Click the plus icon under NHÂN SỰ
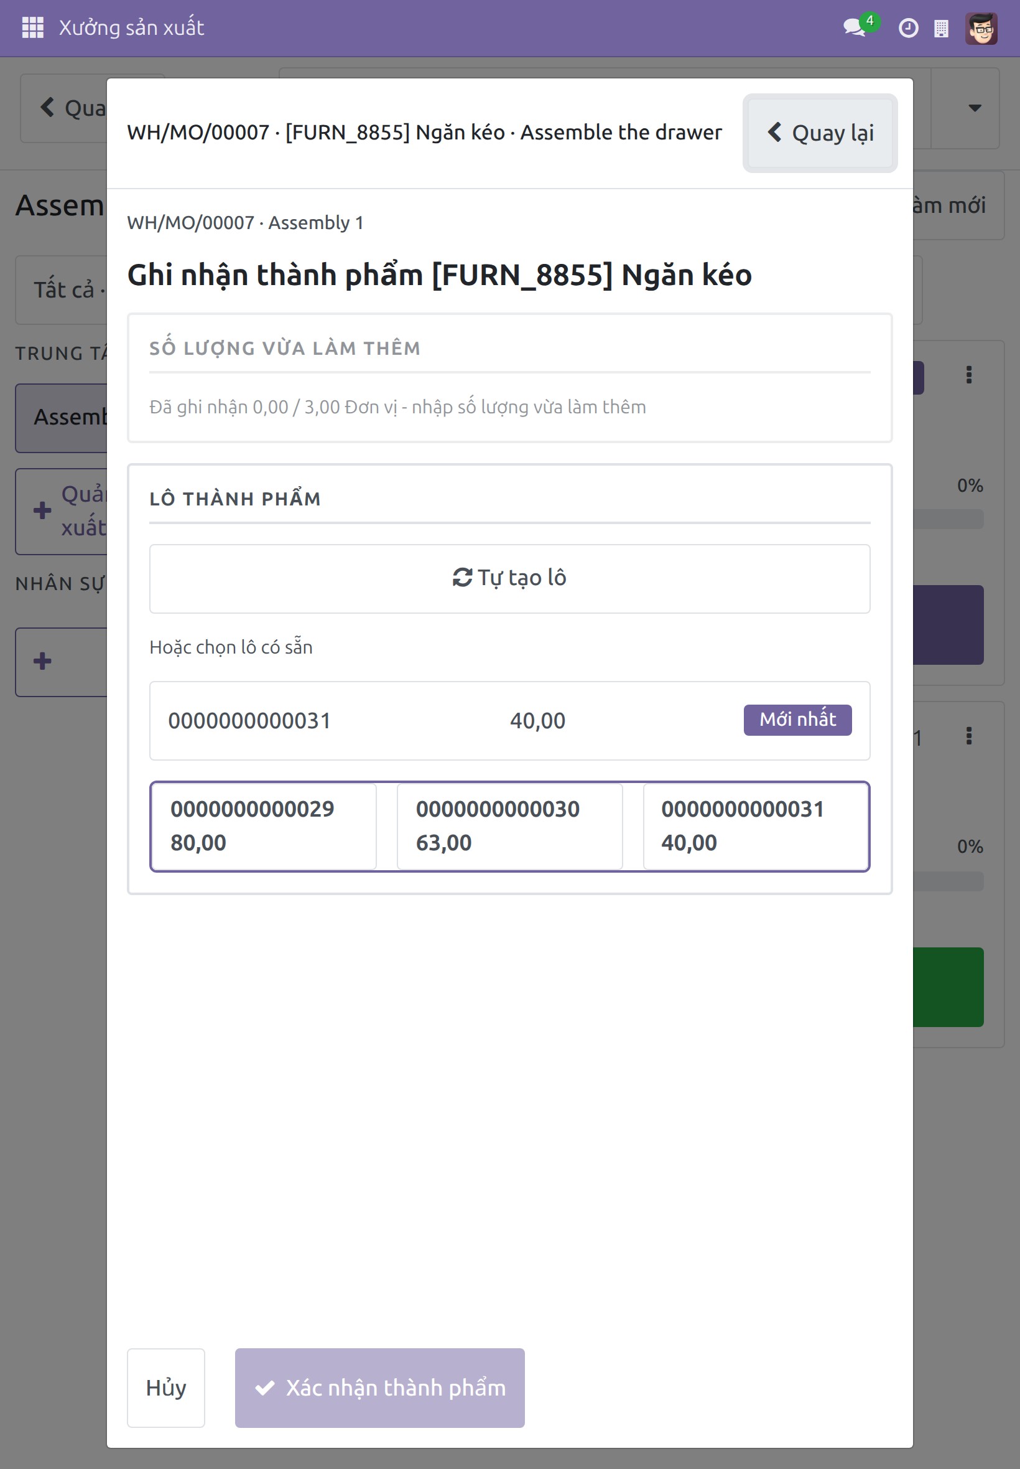 click(x=42, y=660)
